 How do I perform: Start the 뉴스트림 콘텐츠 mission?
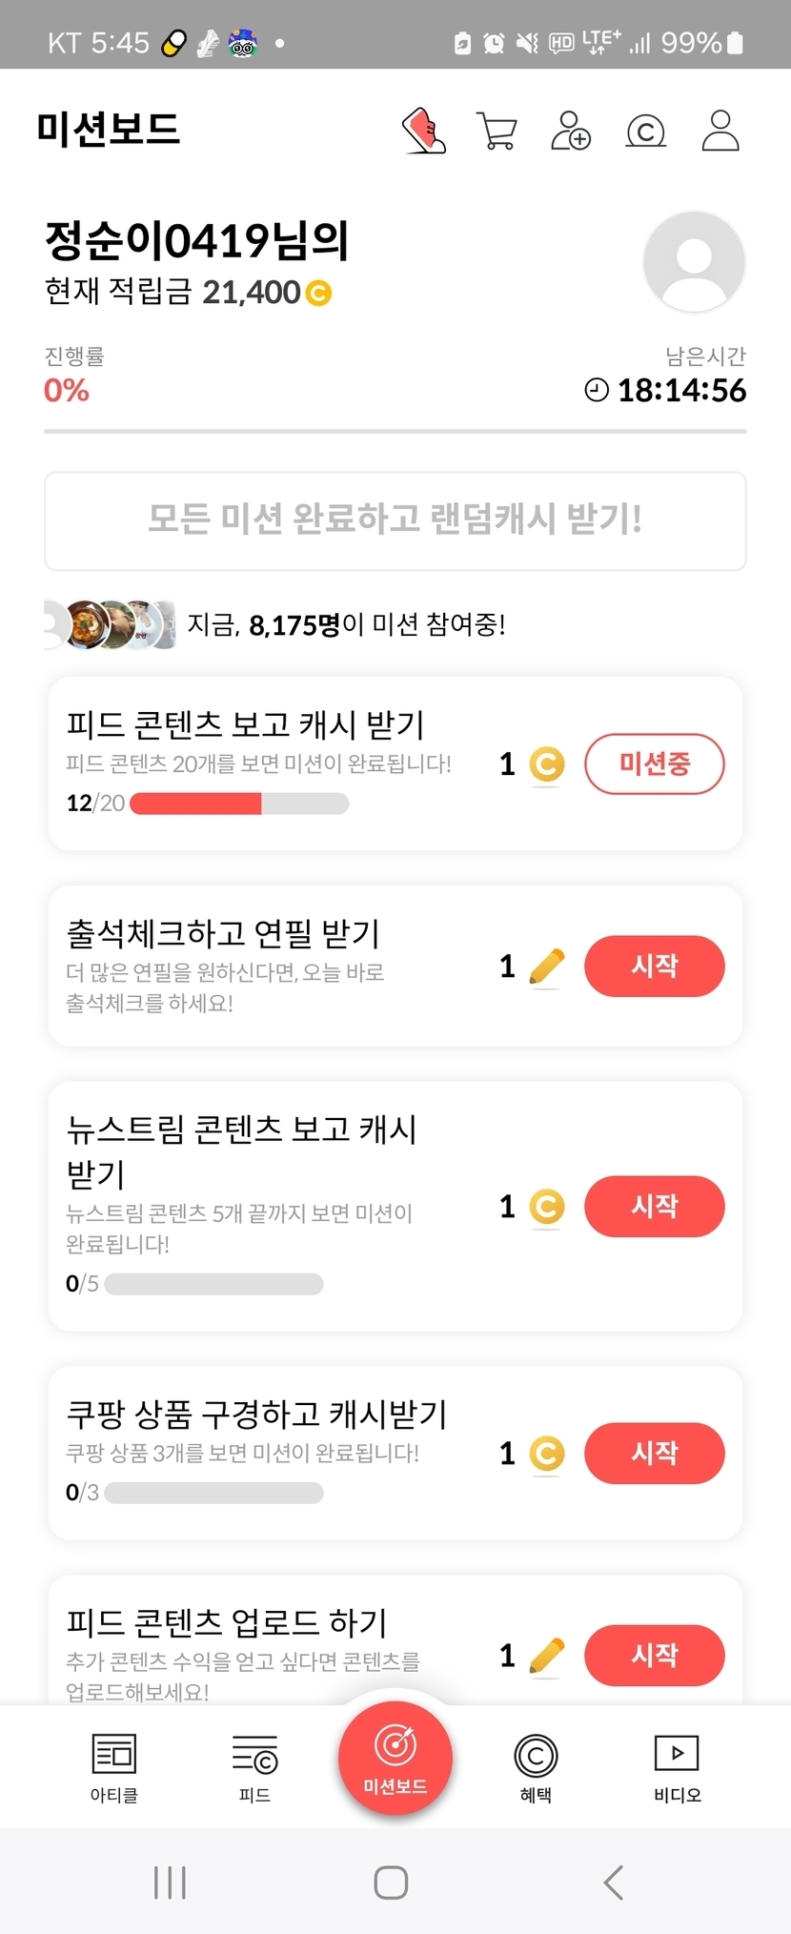coord(654,1207)
